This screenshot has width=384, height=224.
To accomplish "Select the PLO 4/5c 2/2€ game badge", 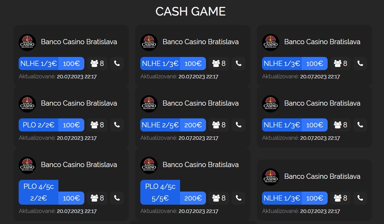I will [38, 192].
